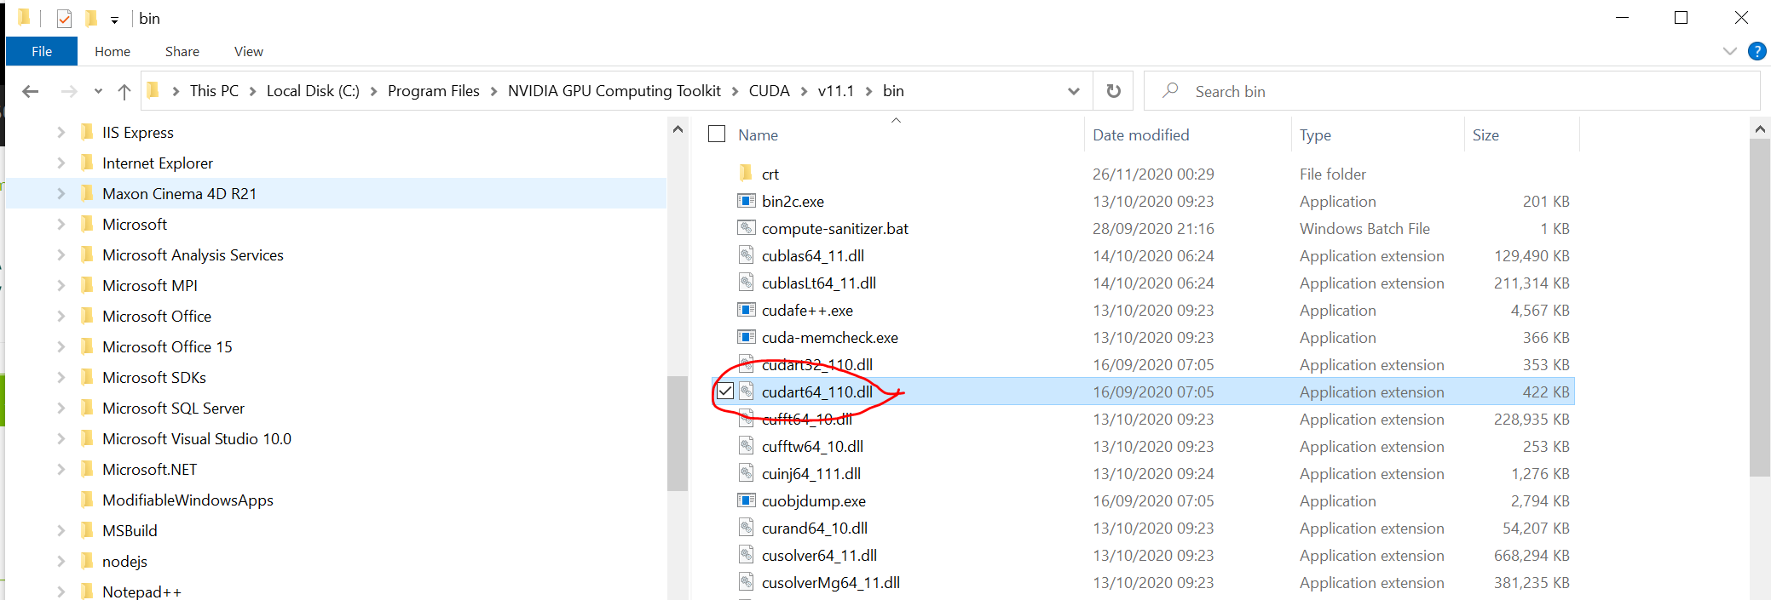Select the cuda-memcheck.exe application icon
The width and height of the screenshot is (1771, 600).
[x=746, y=337]
